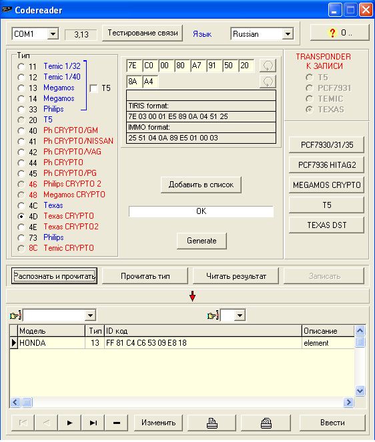Select the HONDA row in the table
375x442 pixels.
click(182, 343)
